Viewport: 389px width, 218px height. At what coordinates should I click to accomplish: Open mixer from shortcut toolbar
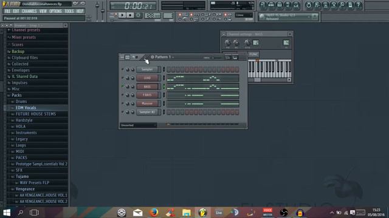296,5
